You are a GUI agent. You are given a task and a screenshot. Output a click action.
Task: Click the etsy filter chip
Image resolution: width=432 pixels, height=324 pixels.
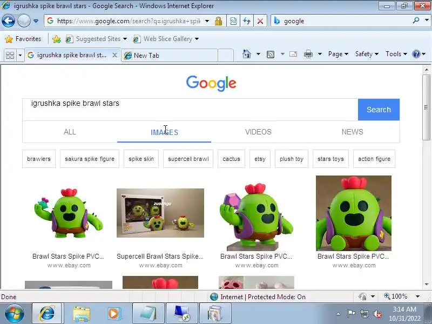click(260, 159)
